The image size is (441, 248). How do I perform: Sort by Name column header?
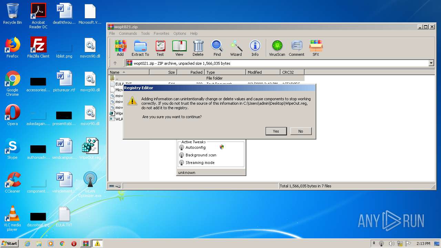point(129,72)
